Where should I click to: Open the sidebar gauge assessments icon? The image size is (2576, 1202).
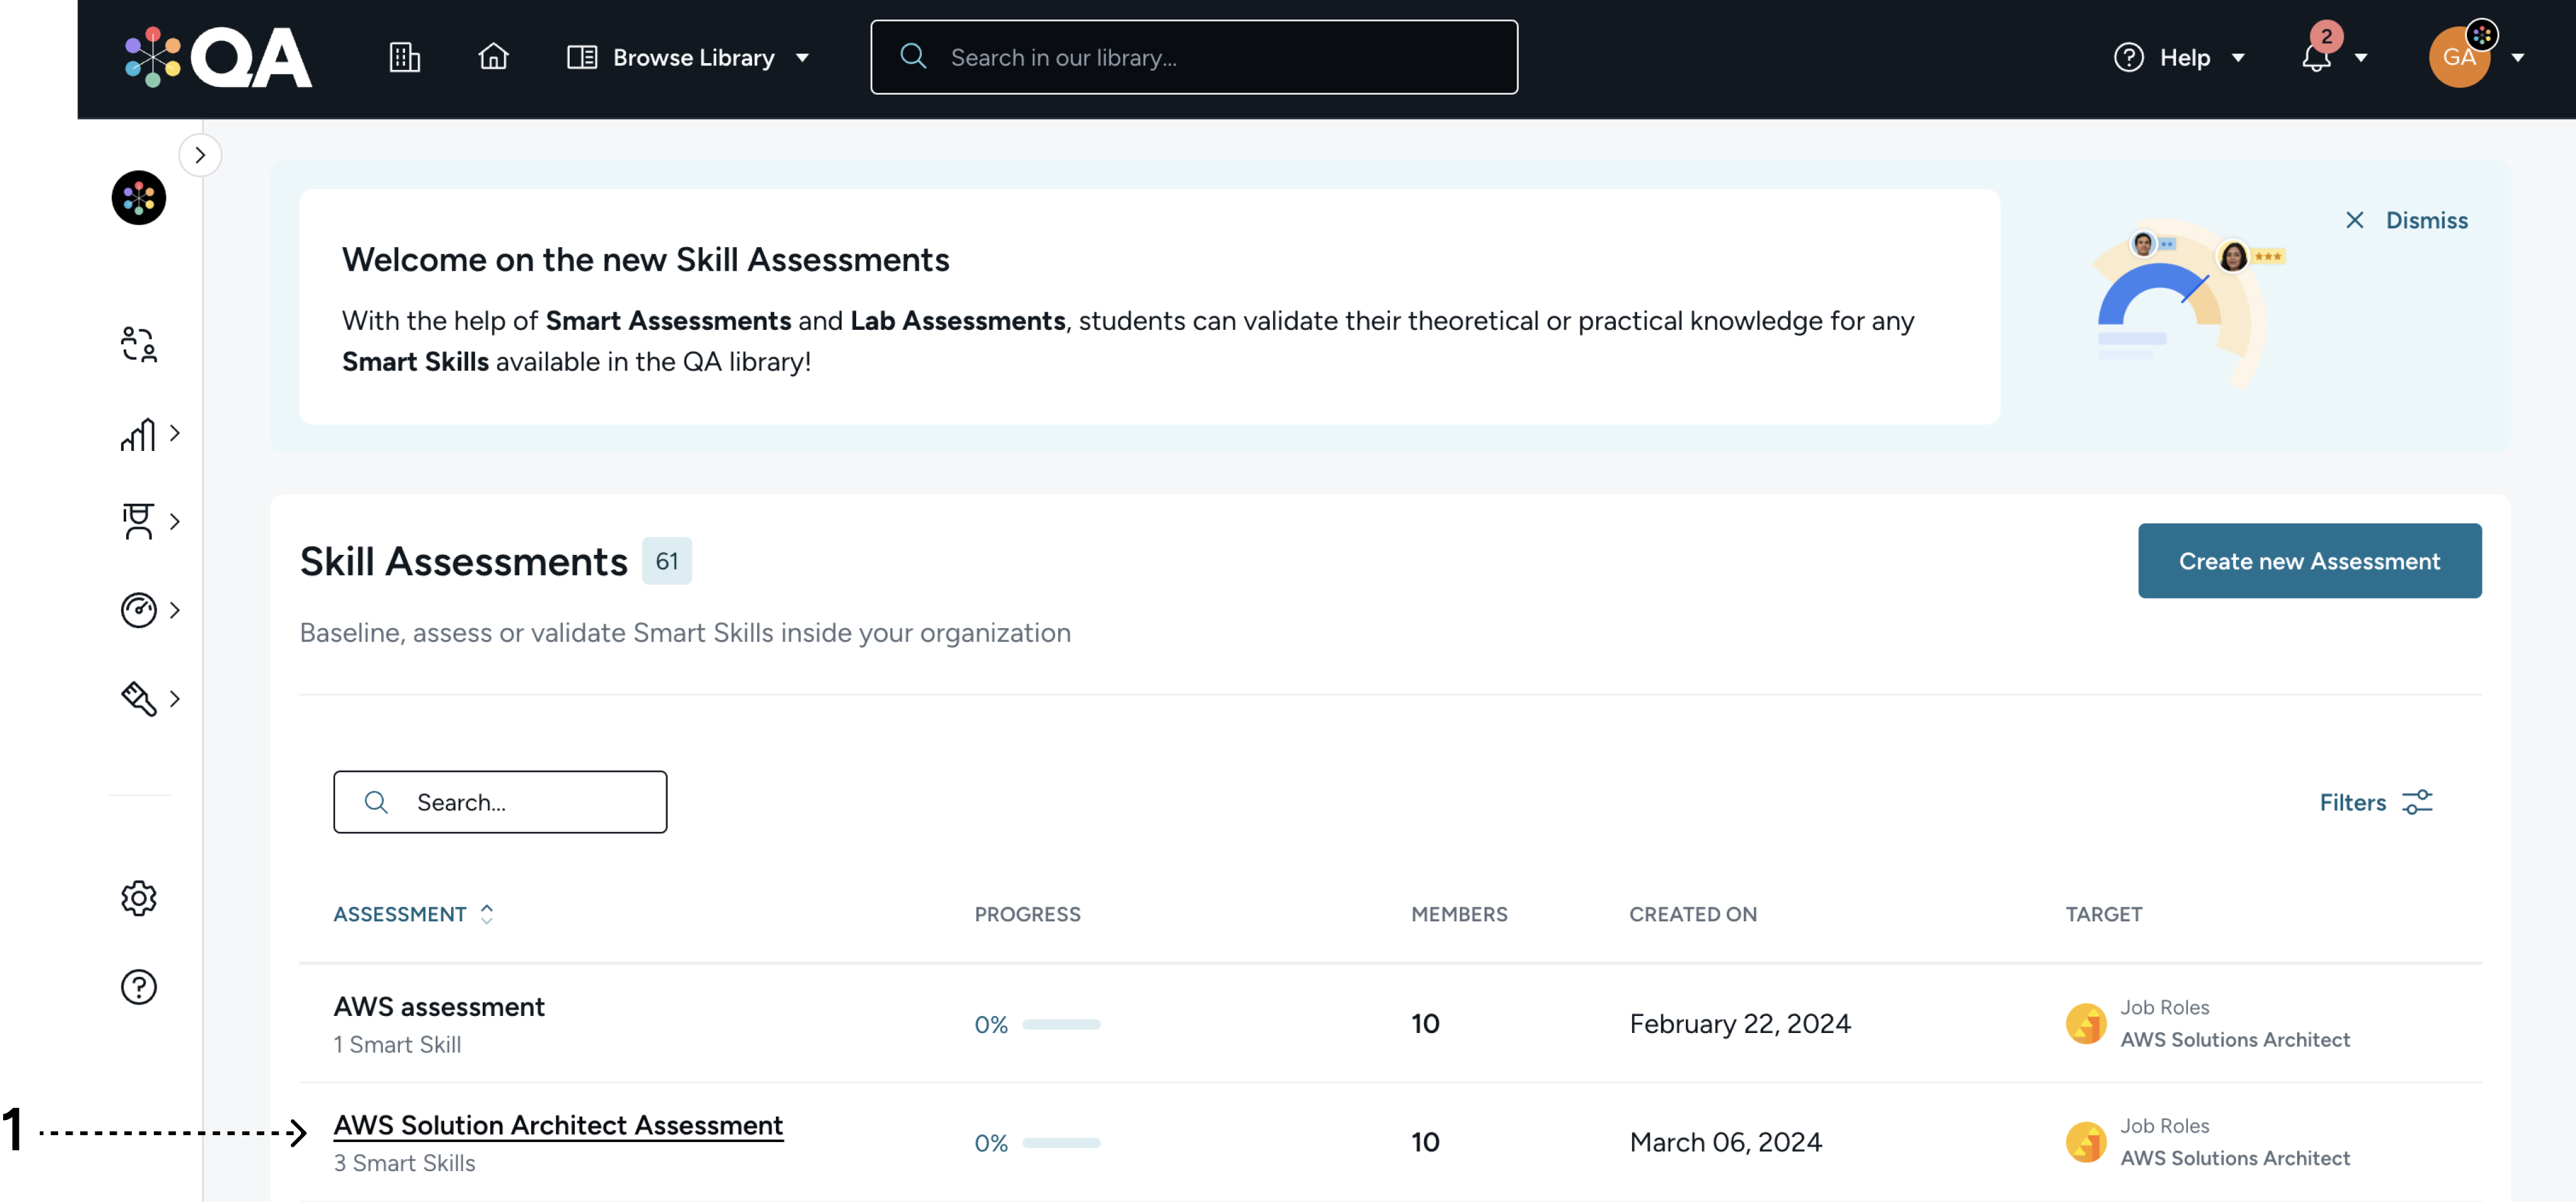click(138, 609)
